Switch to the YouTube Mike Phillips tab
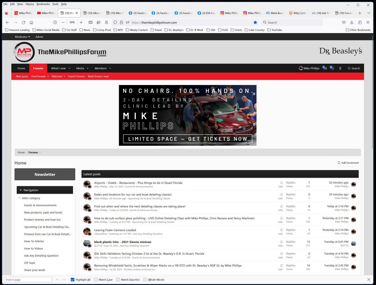 click(46, 13)
